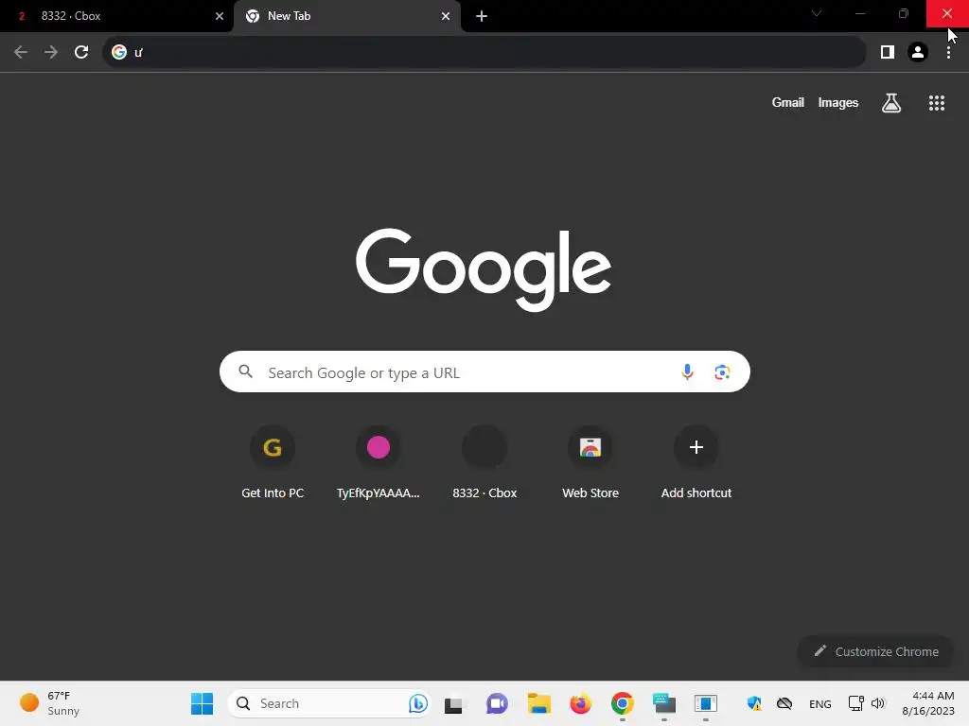Open the Windows Start menu

(203, 703)
